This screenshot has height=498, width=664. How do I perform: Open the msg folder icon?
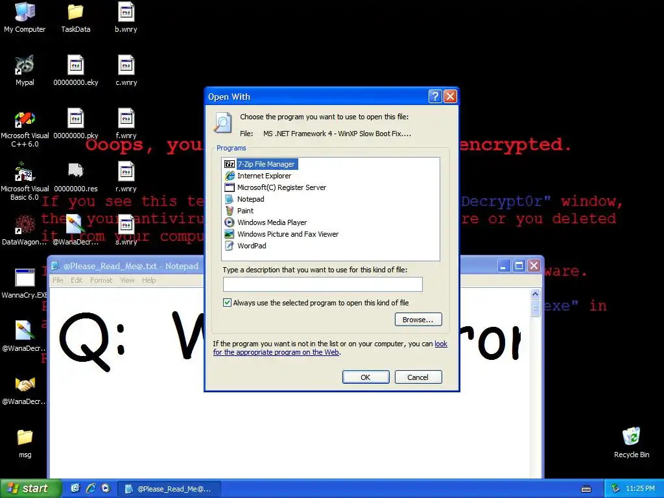click(x=25, y=444)
